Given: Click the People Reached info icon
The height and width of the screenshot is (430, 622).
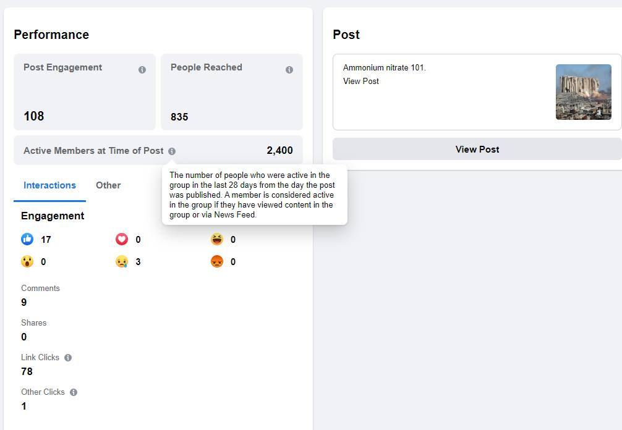Looking at the screenshot, I should tap(289, 70).
